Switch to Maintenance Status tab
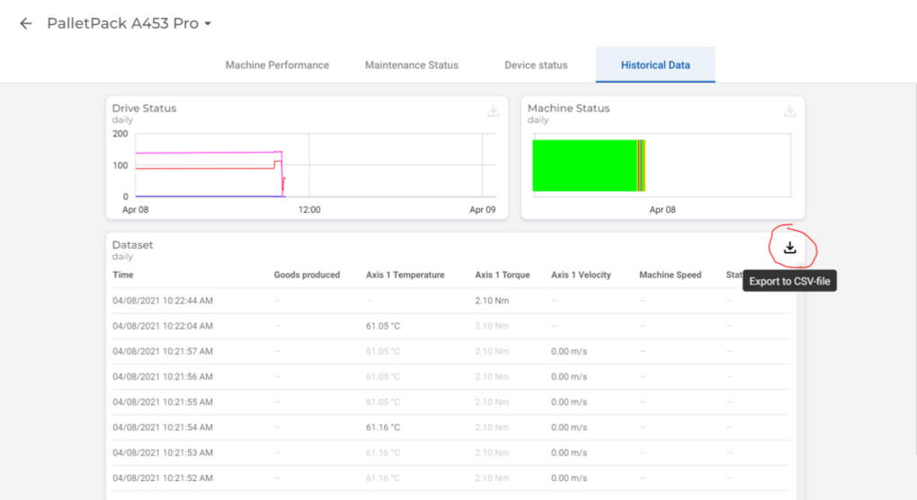 click(x=411, y=65)
